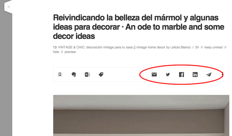Click the 2h timestamp
This screenshot has height=136, width=232.
click(x=197, y=47)
